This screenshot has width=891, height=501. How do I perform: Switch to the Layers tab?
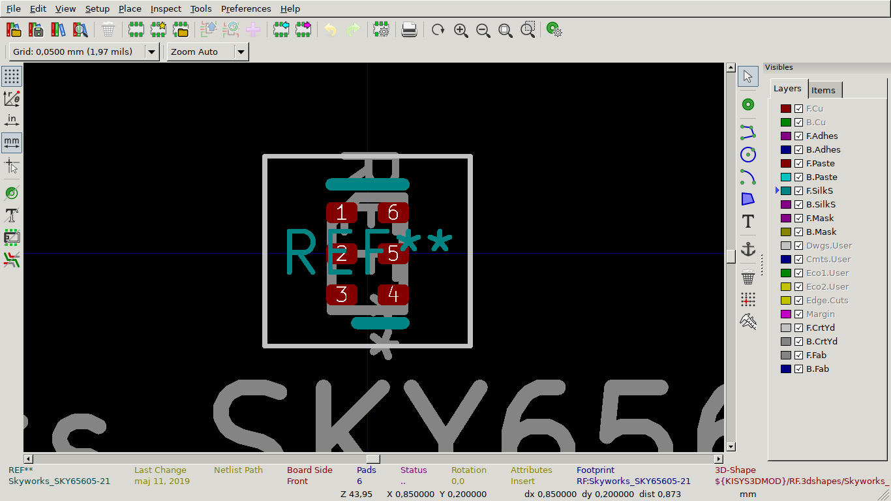coord(787,89)
